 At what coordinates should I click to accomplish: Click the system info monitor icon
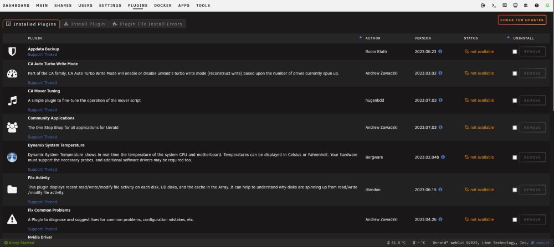[515, 6]
